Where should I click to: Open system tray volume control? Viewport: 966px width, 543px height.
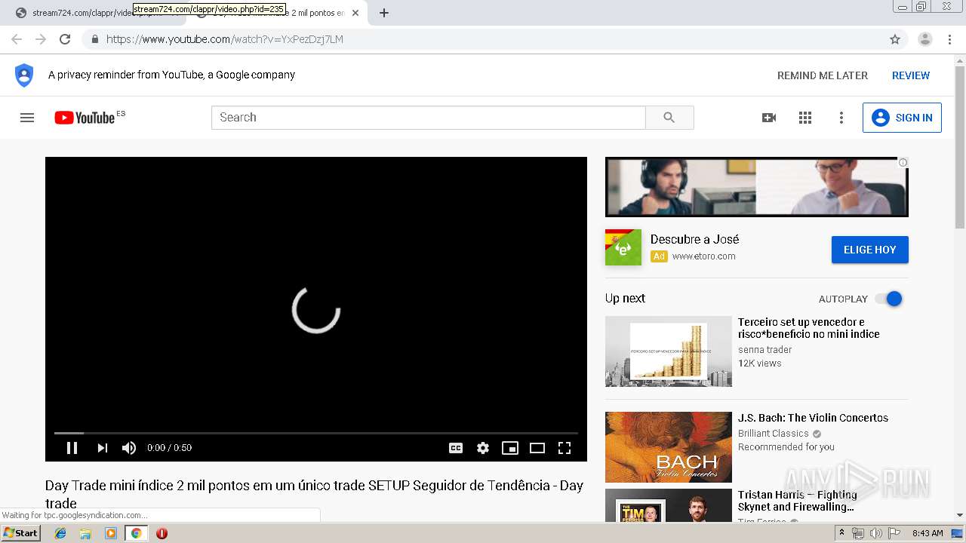click(x=875, y=533)
